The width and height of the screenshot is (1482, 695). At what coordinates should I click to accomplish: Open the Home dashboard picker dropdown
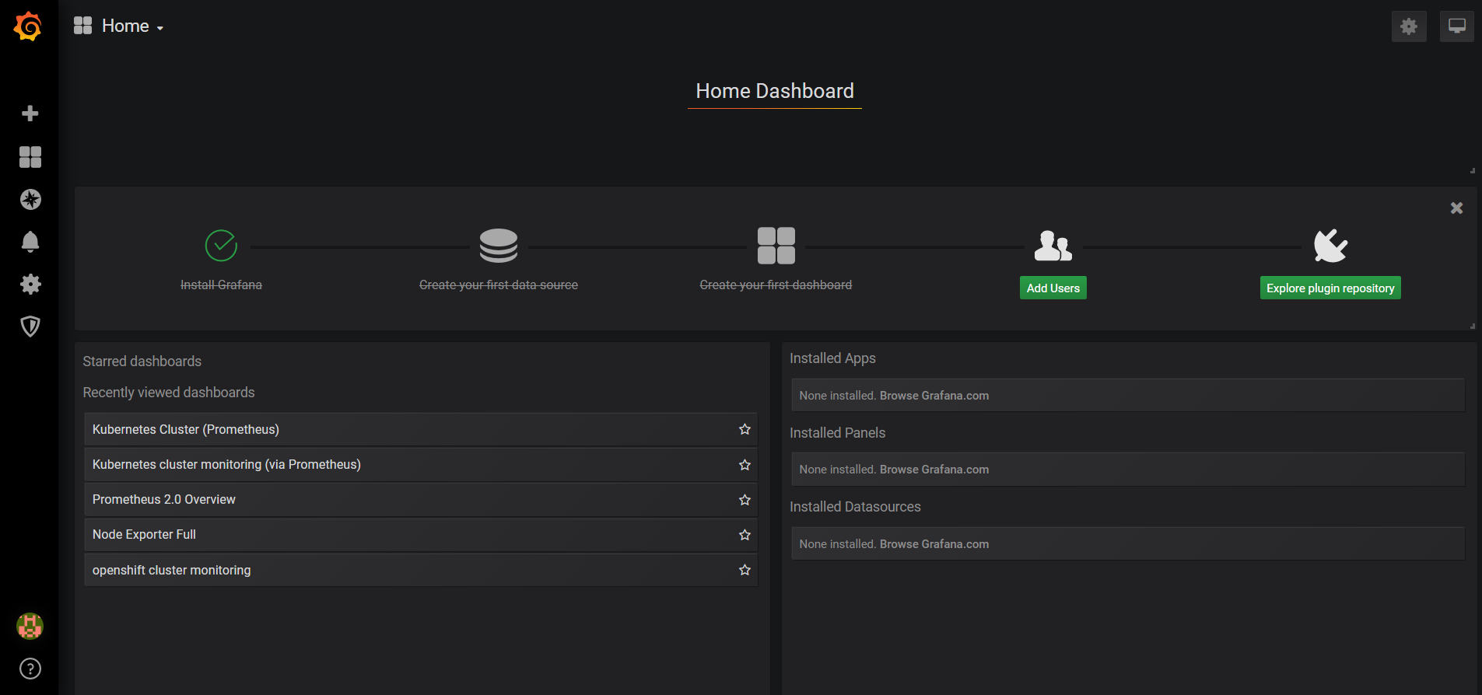132,26
